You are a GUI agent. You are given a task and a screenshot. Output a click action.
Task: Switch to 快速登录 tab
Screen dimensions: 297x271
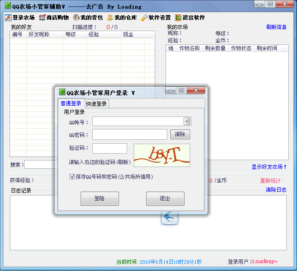click(x=97, y=104)
